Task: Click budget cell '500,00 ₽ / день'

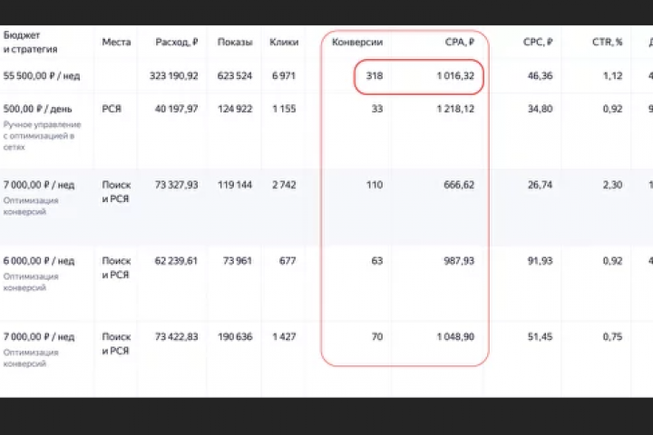Action: point(37,109)
